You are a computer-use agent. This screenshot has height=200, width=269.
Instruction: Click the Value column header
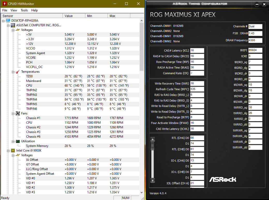(74, 16)
